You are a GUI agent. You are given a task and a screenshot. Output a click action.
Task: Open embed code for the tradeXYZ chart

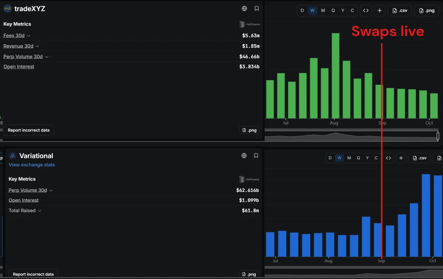pyautogui.click(x=366, y=10)
